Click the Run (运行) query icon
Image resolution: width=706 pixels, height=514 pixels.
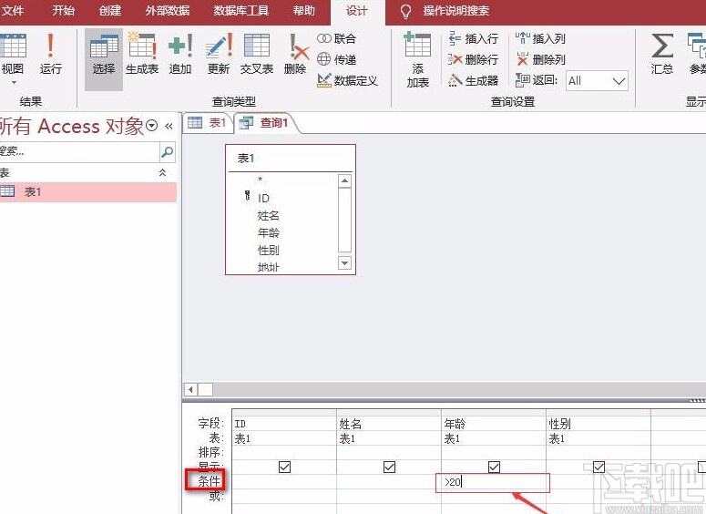(50, 53)
